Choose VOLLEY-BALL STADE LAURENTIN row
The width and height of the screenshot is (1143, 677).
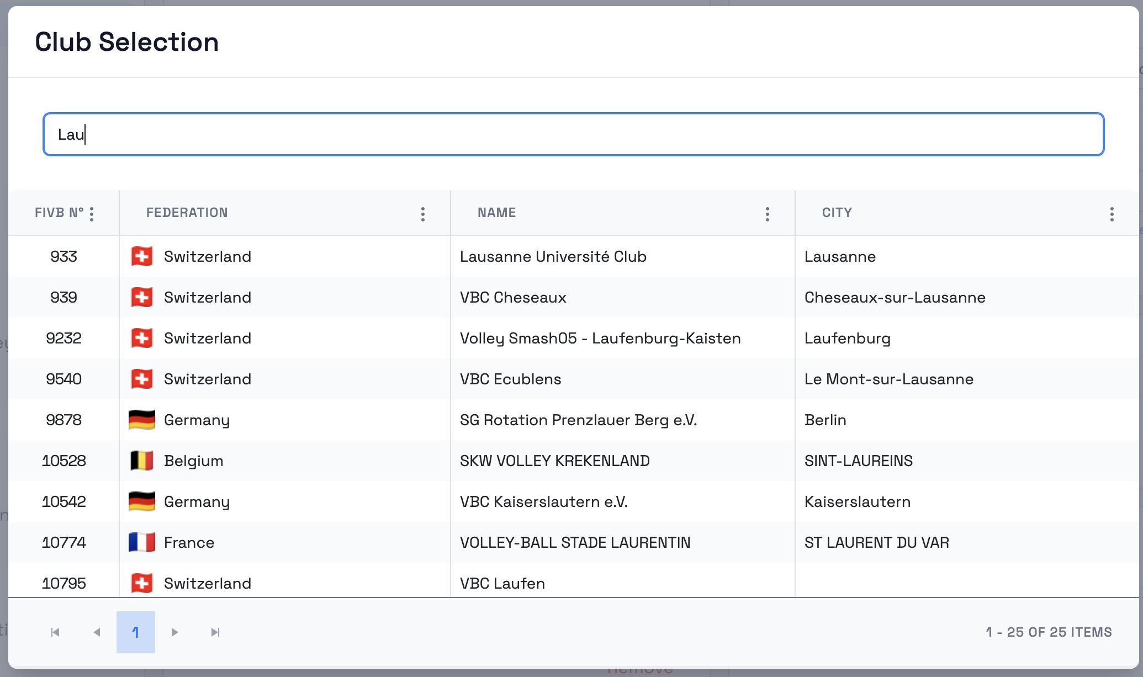coord(575,542)
